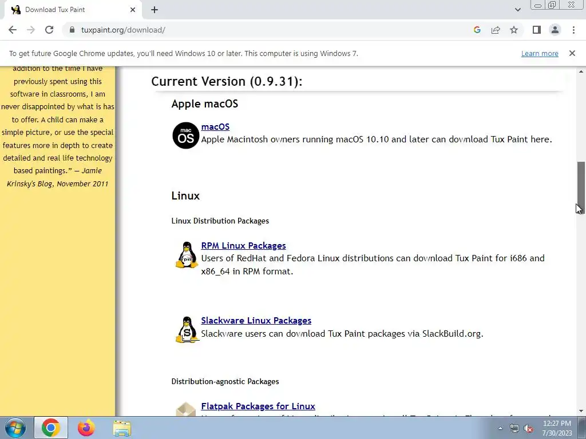Open the RPM Linux Packages link
Image resolution: width=586 pixels, height=439 pixels.
click(243, 246)
